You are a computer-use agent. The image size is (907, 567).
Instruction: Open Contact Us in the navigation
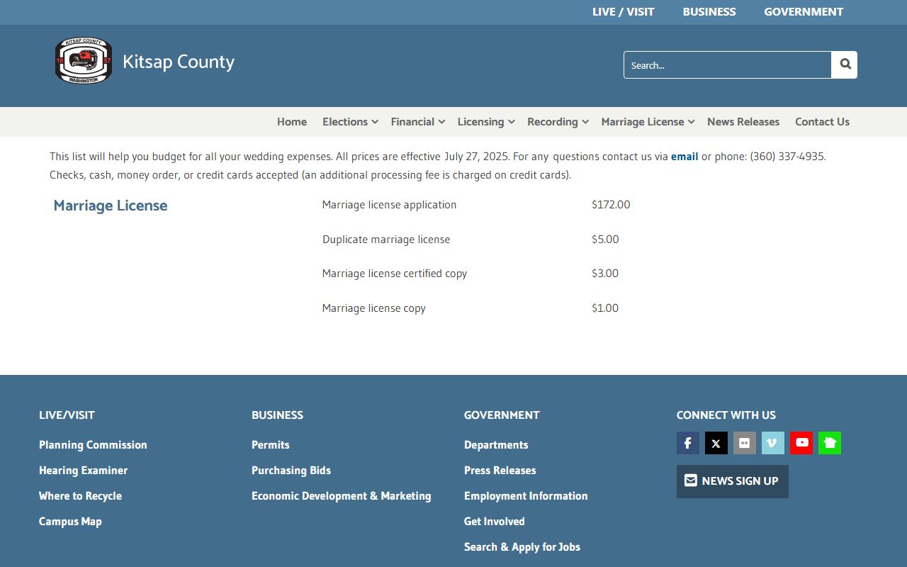coord(822,122)
